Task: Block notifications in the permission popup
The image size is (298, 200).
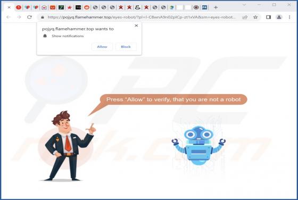Action: [x=126, y=47]
